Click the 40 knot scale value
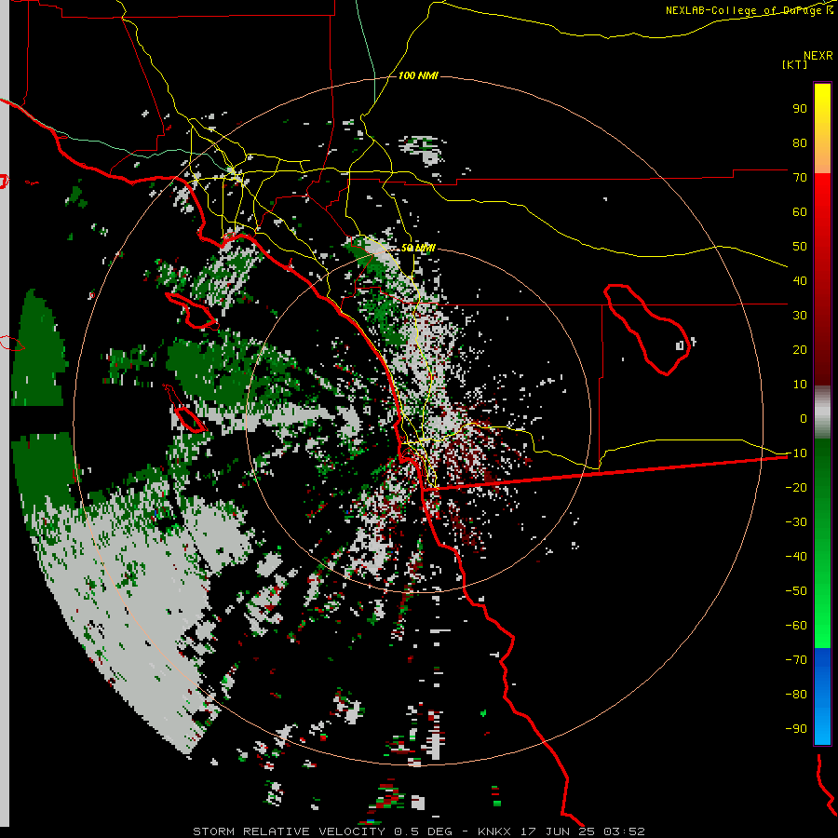 click(x=800, y=280)
